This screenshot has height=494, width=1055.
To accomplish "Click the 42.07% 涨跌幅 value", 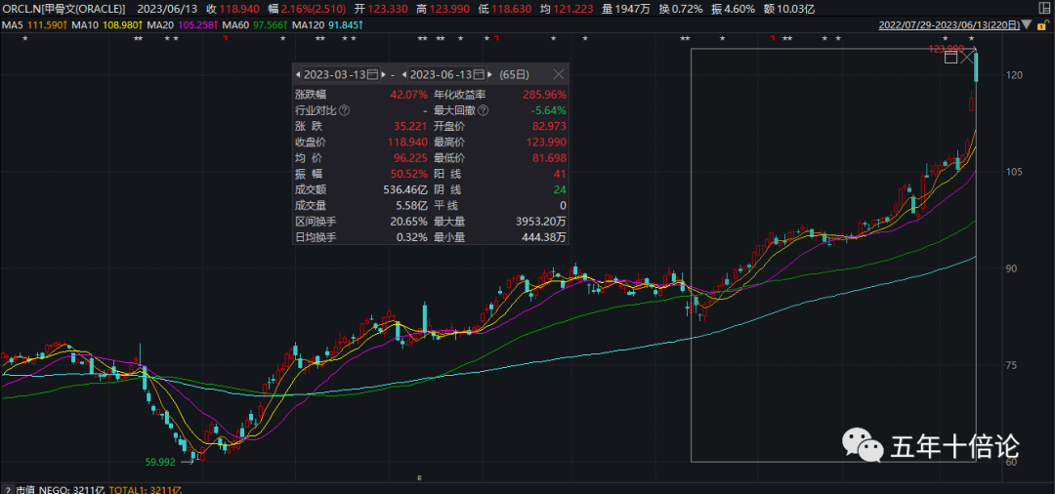I will 409,94.
